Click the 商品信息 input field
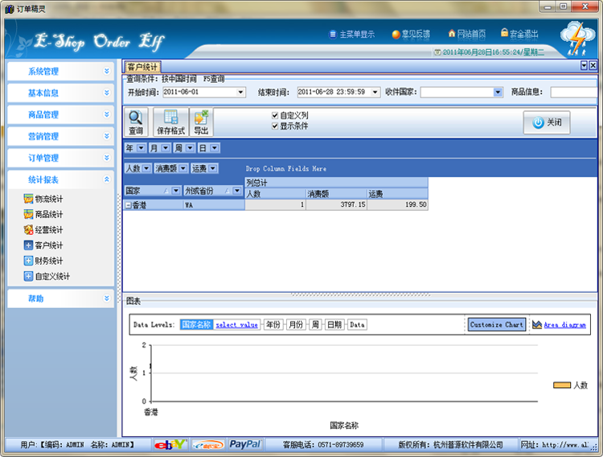Screen dimensions: 603x457 (x=574, y=93)
